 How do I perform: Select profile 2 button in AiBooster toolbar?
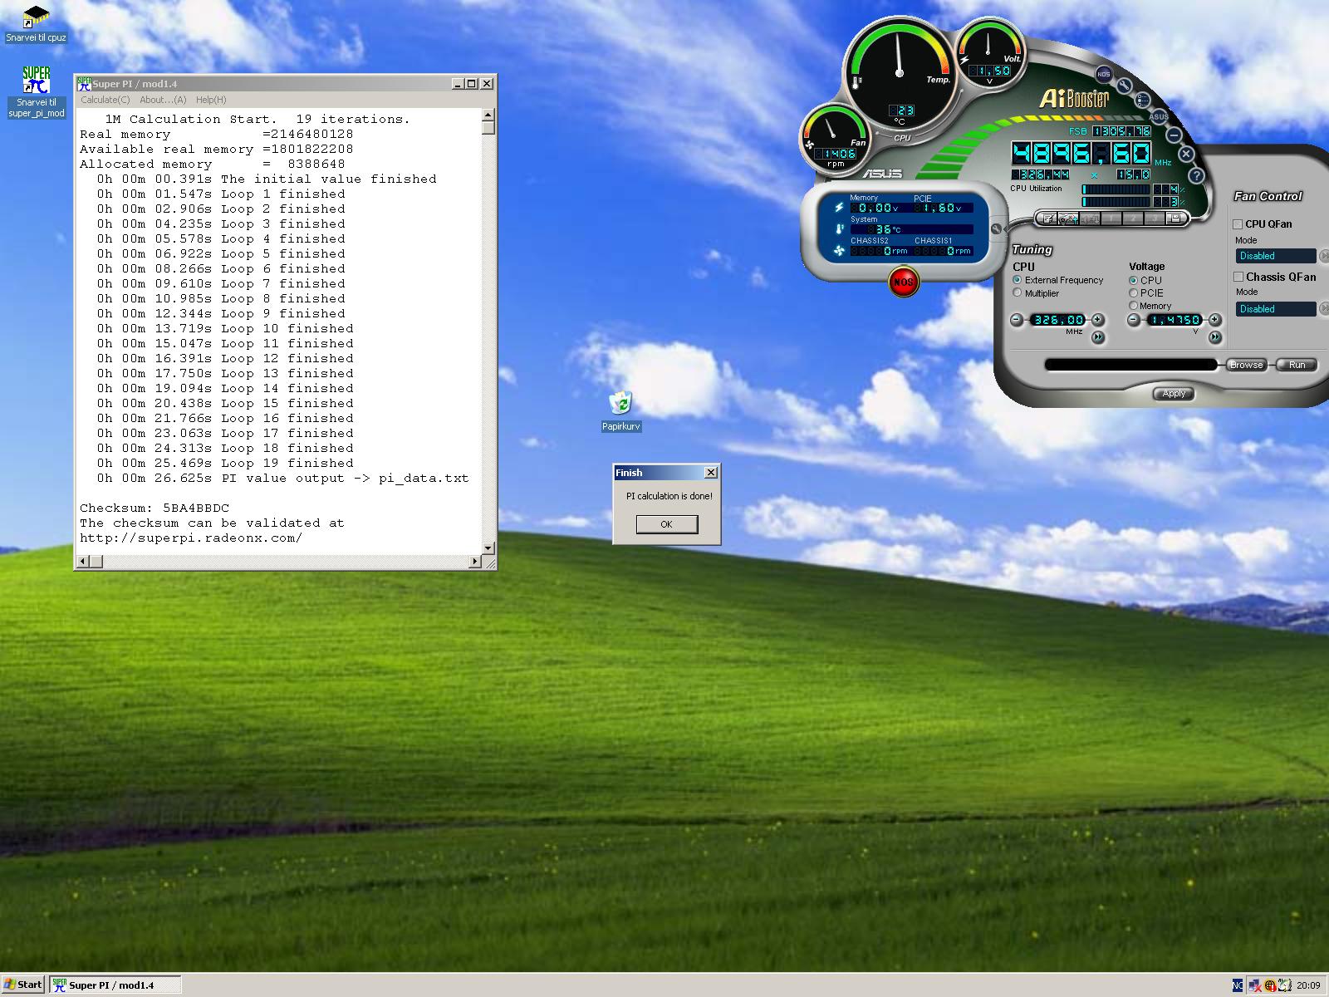pos(1133,219)
